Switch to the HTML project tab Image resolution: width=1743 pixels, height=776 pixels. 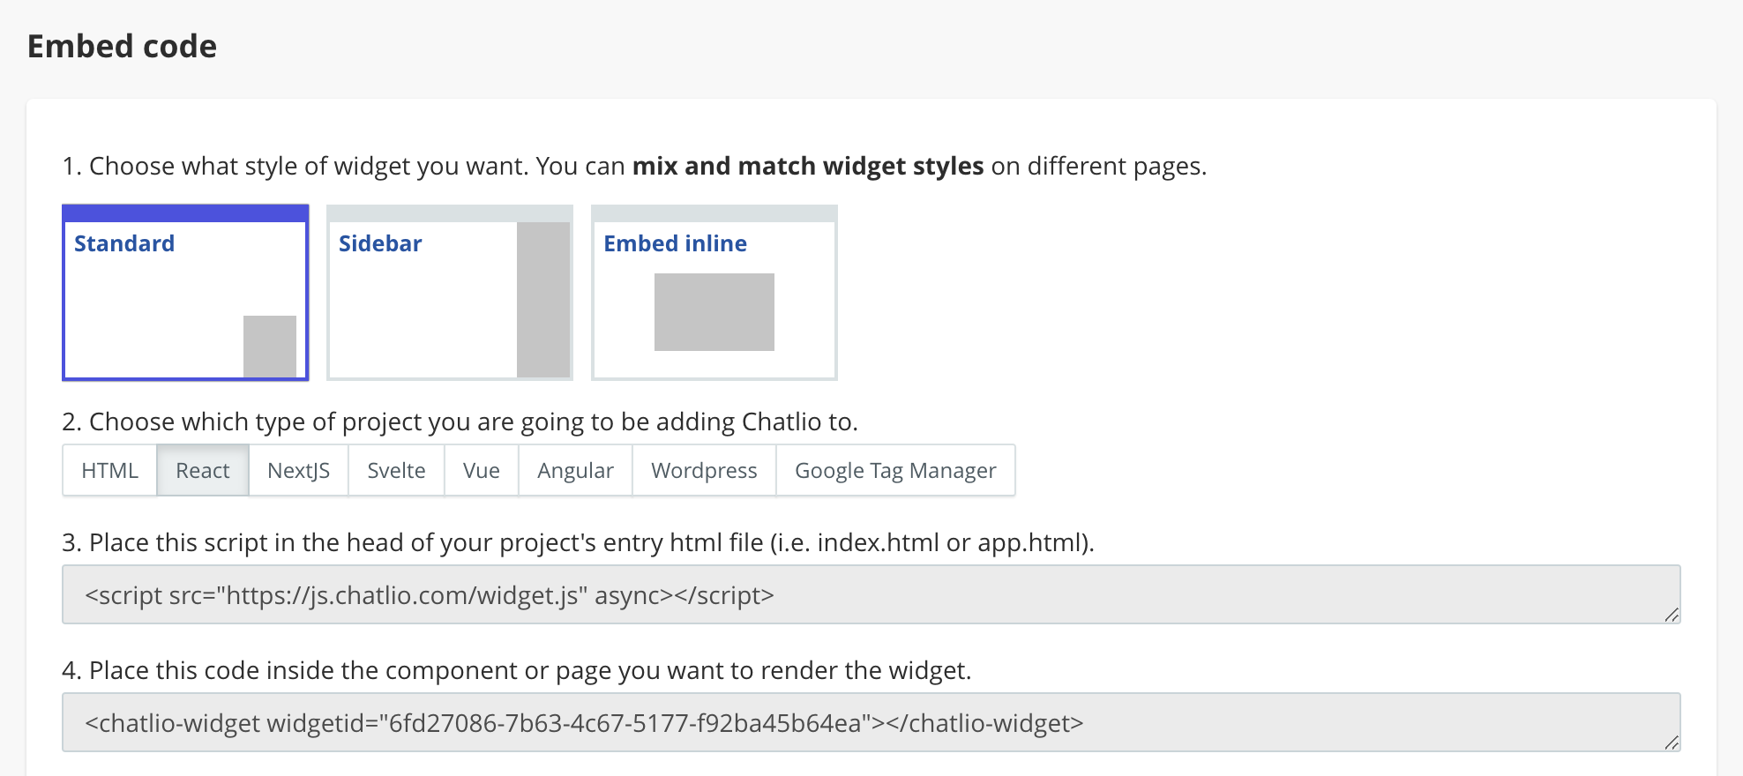point(109,471)
